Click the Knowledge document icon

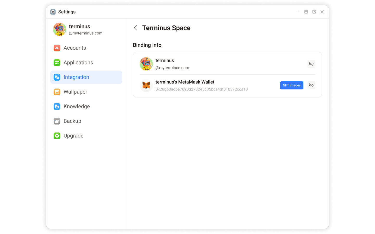[57, 106]
